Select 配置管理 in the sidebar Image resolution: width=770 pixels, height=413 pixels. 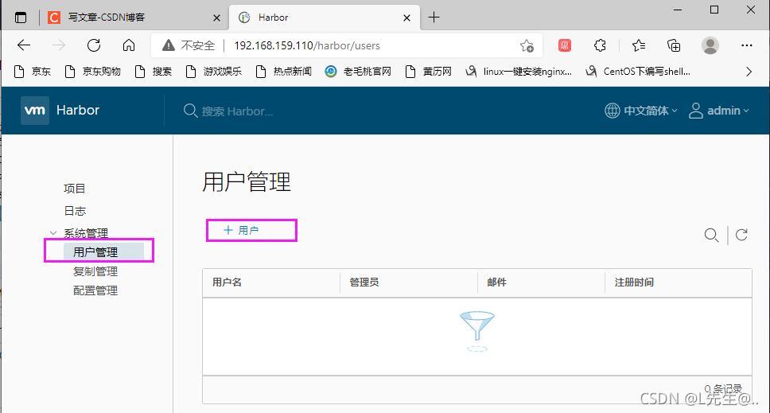pos(95,290)
